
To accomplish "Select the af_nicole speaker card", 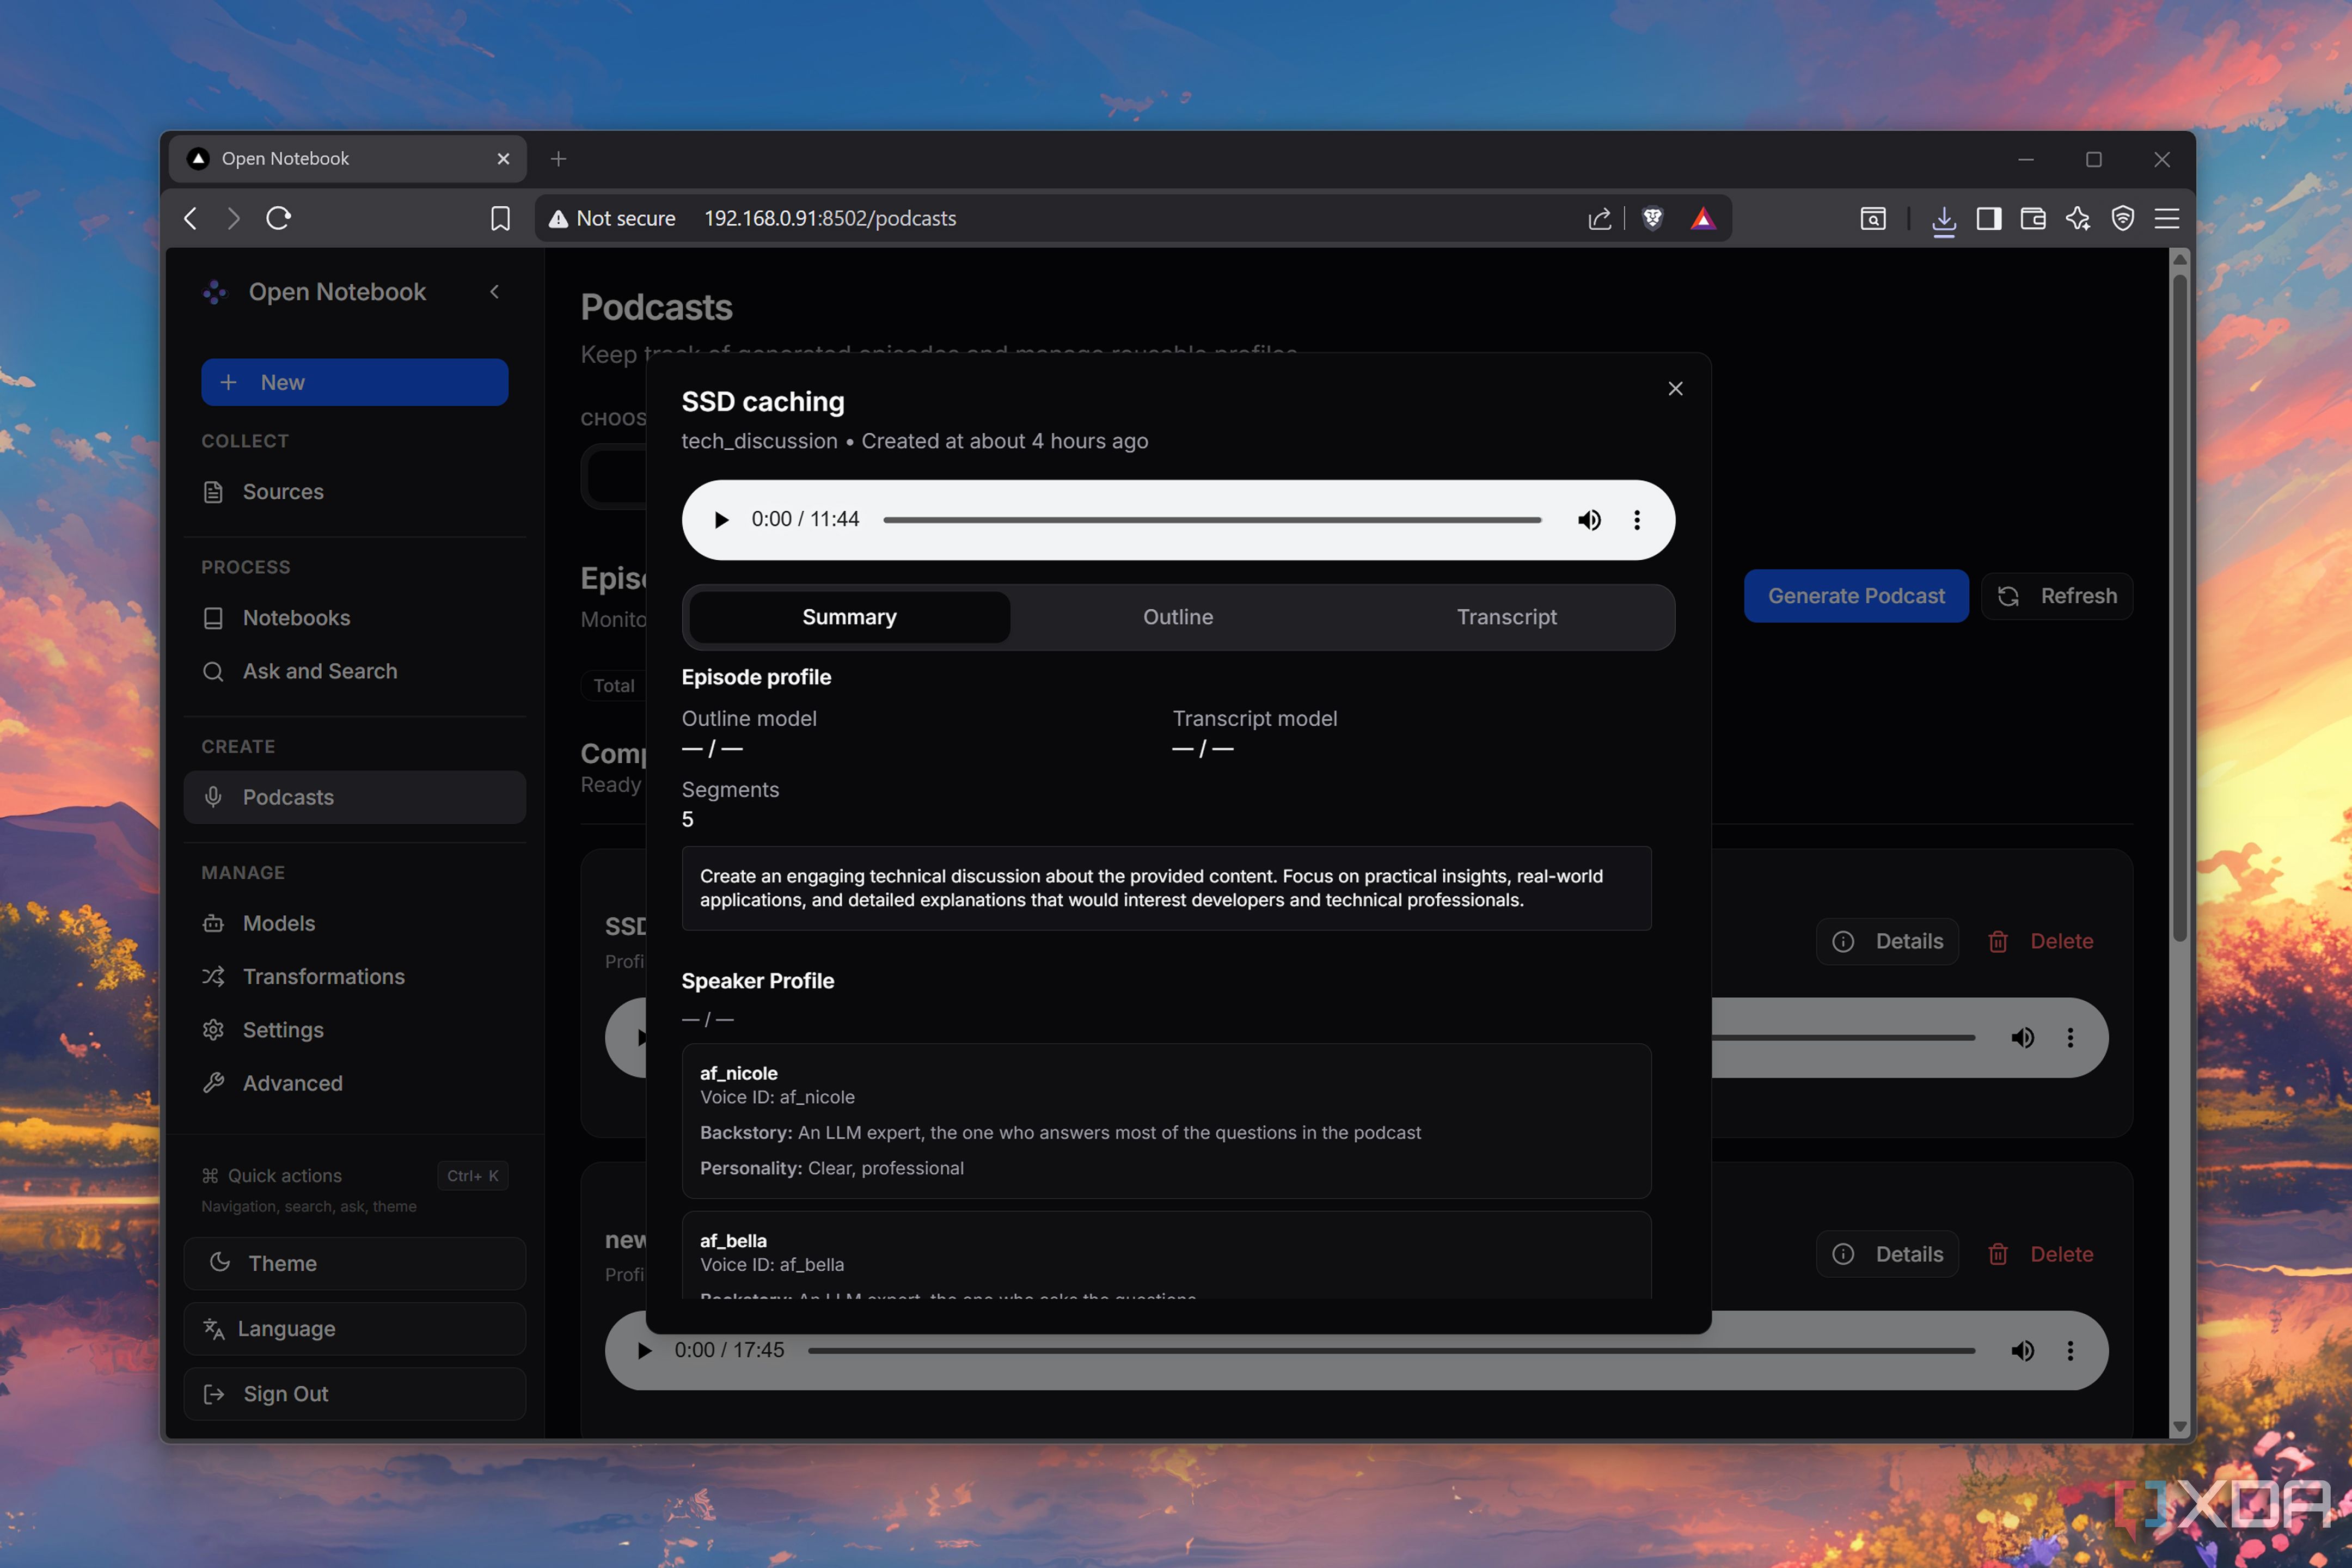I will [x=1166, y=1121].
